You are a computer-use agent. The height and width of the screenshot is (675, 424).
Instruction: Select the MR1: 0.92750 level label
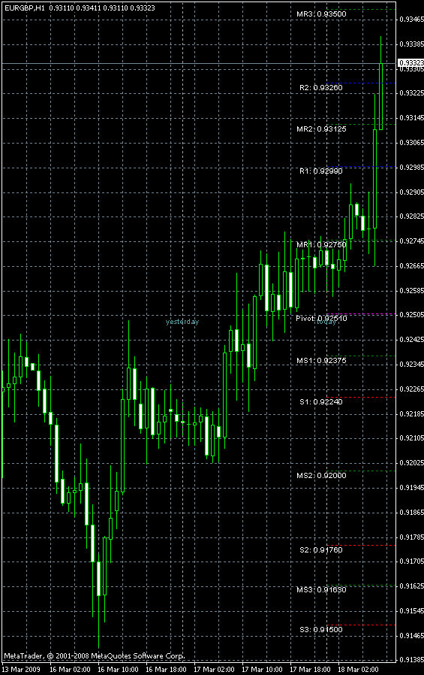[x=321, y=245]
